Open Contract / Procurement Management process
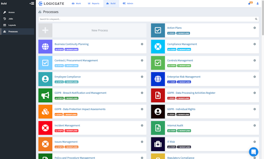Viewport: 264px width, 159px height. click(76, 60)
